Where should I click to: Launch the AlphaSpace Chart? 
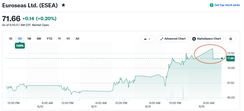[x=207, y=39]
